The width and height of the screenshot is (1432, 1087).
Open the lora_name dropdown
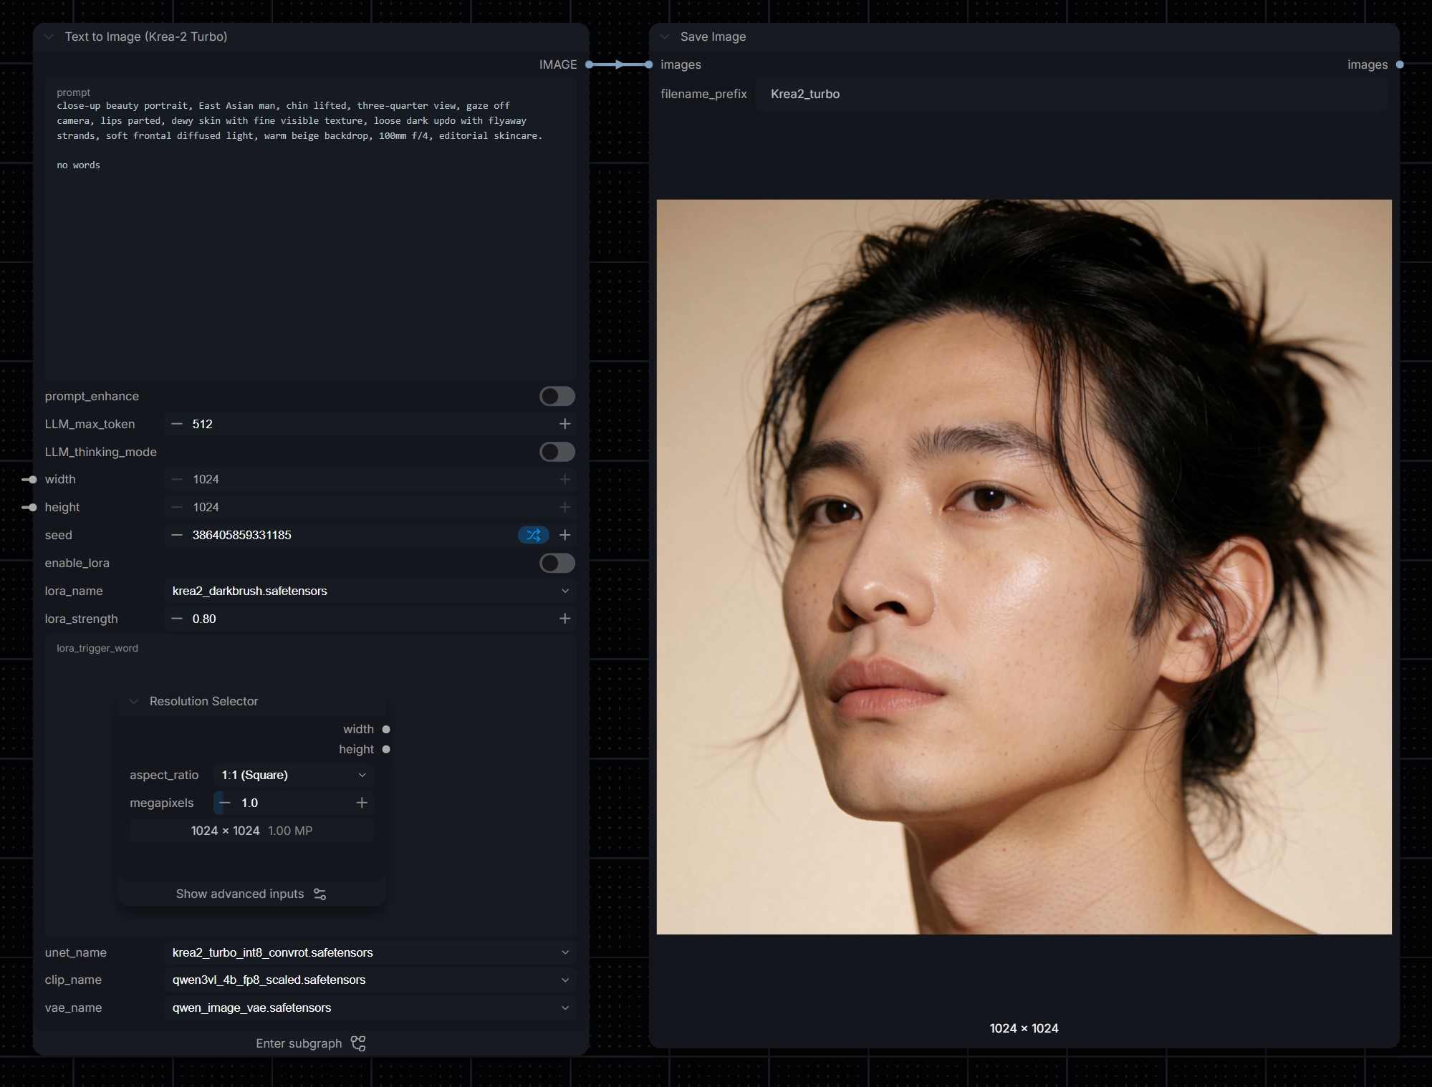(x=370, y=591)
